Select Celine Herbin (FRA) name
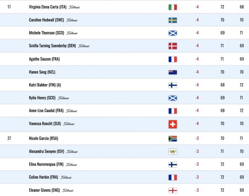249x196 pixels. [x=44, y=177]
